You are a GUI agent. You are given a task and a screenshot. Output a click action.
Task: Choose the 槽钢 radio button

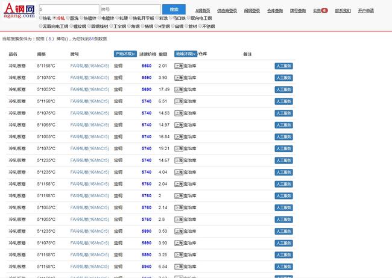tap(143, 26)
